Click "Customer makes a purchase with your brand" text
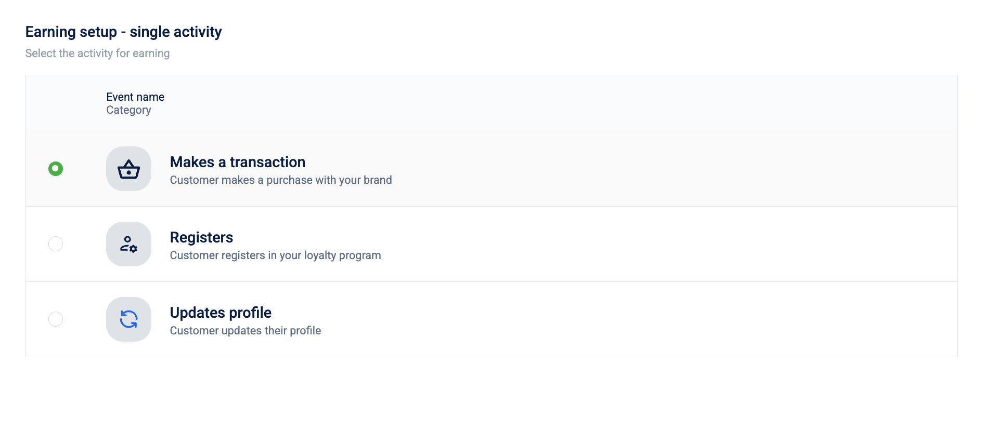 pos(281,180)
